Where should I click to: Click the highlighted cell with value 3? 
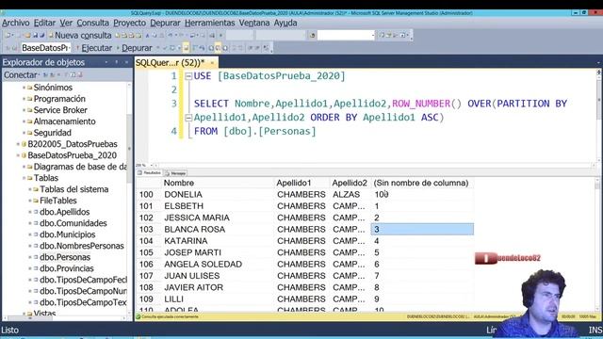coord(422,230)
